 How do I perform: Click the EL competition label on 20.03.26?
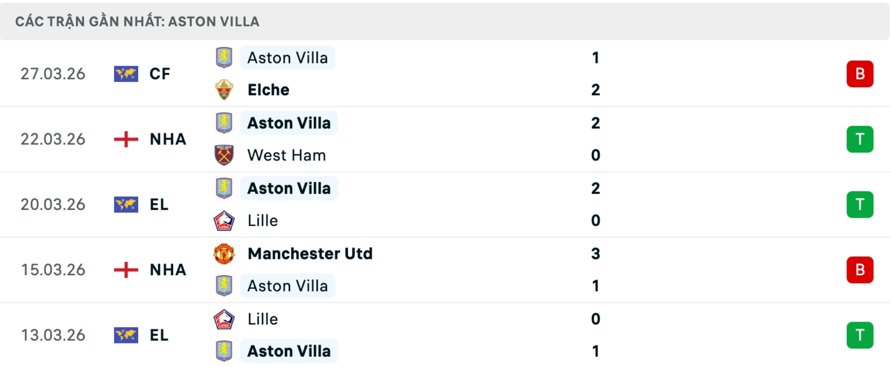159,204
